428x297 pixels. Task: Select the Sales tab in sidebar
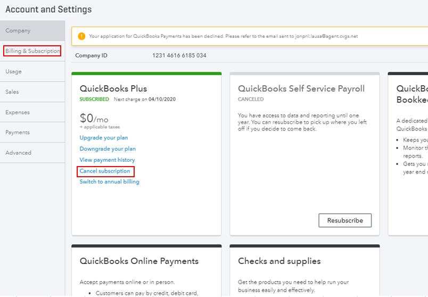coord(32,92)
